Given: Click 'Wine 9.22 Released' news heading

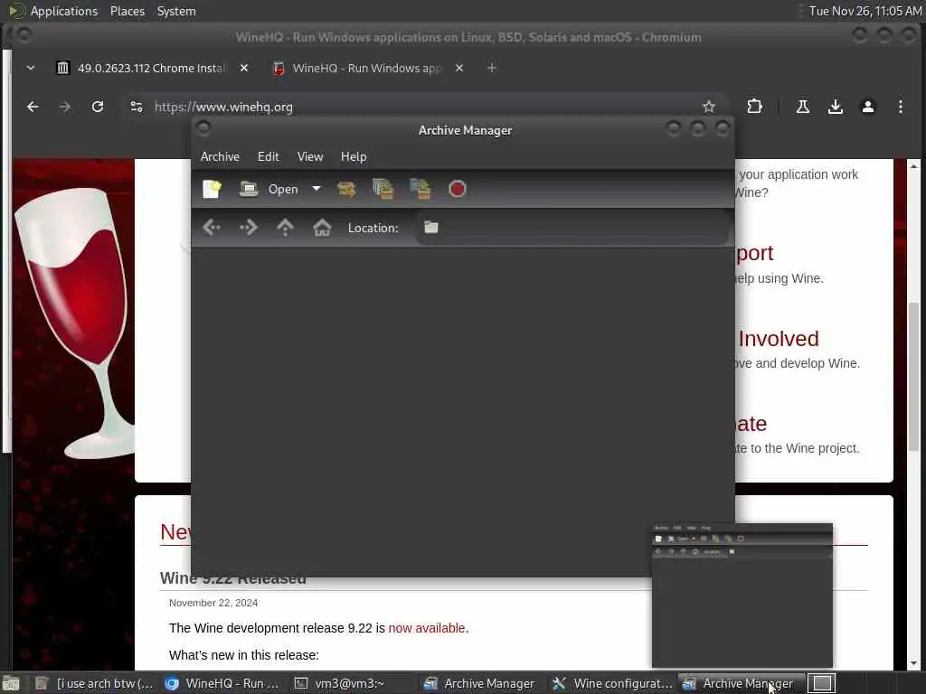Looking at the screenshot, I should [233, 578].
